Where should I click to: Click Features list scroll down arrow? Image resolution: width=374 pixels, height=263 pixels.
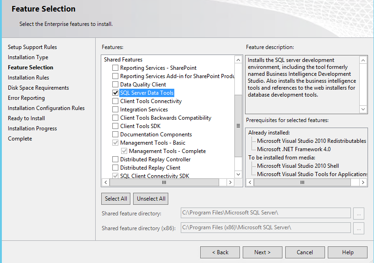pyautogui.click(x=238, y=174)
